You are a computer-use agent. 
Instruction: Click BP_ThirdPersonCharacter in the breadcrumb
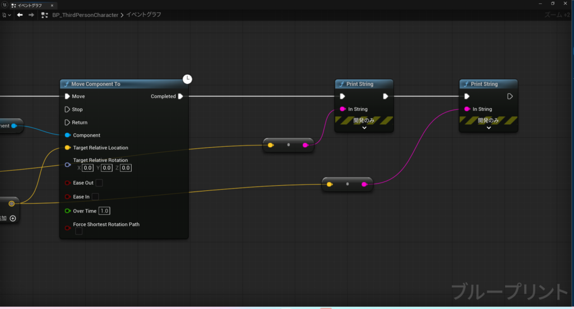tap(84, 15)
